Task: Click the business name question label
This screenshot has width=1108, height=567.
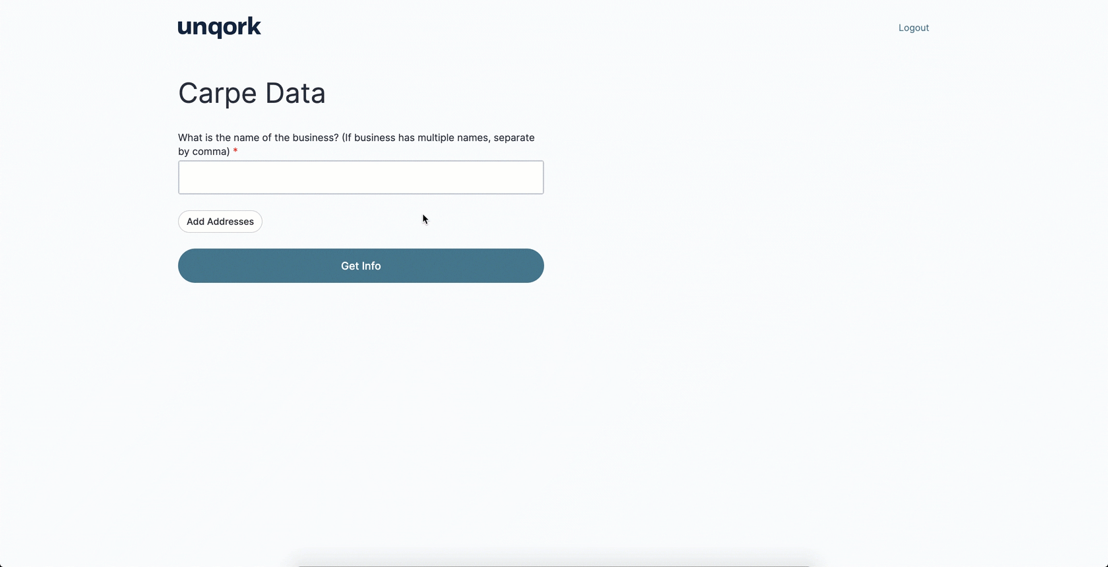Action: click(356, 144)
